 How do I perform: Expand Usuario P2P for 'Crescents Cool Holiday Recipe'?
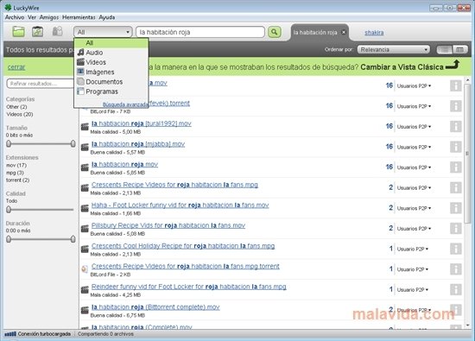(413, 249)
